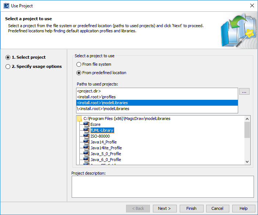Select the <project.dir> path
Viewport: 258px width, 215px height.
157,91
